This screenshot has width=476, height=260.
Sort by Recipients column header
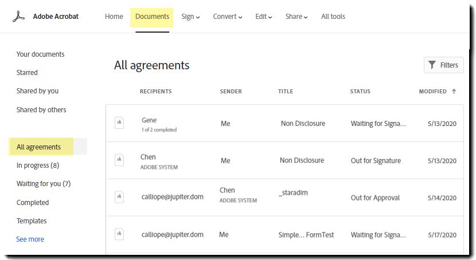tap(156, 91)
